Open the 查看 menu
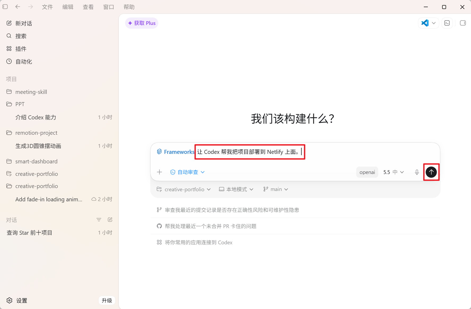 click(88, 7)
